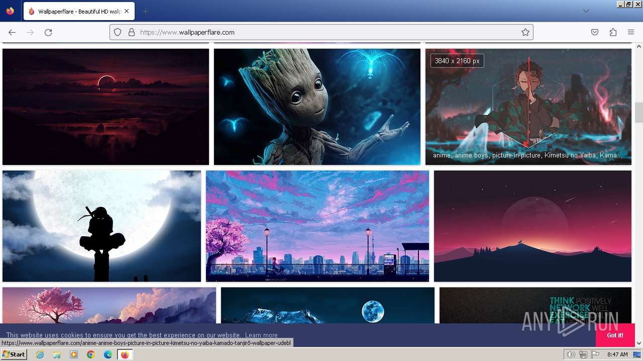Open the Extensions puzzle icon
This screenshot has width=643, height=361.
click(613, 32)
